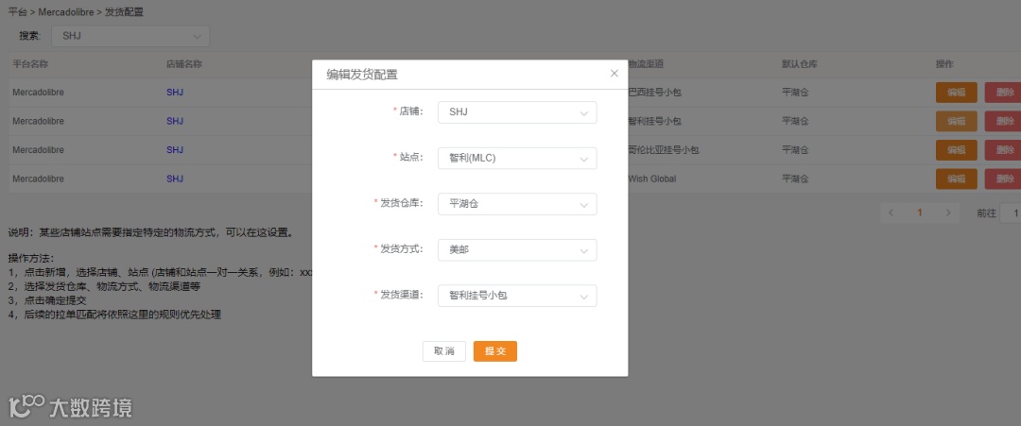Click 巴西挂号小包 channel cell
This screenshot has width=1021, height=426.
[x=654, y=93]
